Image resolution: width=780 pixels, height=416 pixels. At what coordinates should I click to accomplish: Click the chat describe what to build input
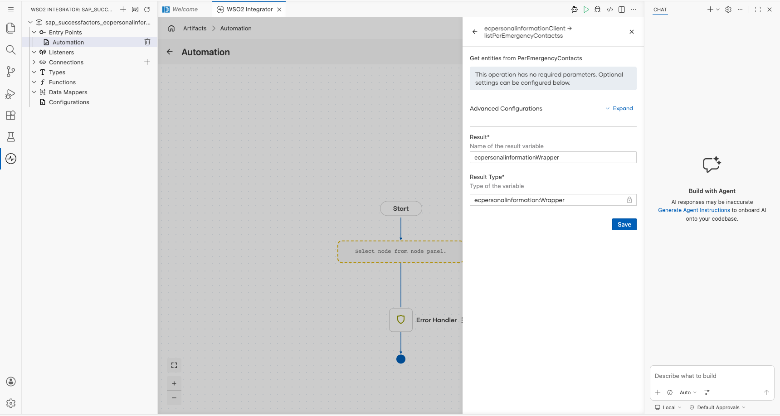712,376
